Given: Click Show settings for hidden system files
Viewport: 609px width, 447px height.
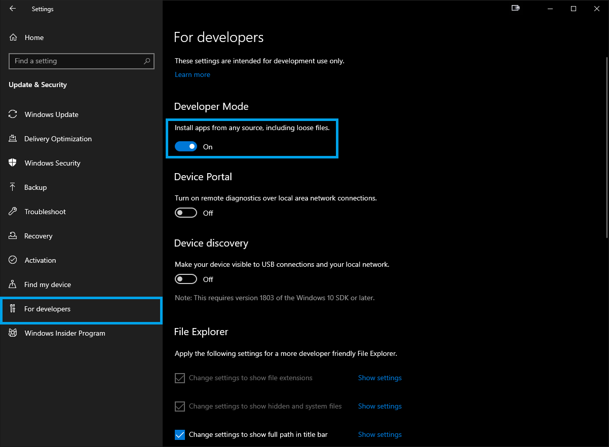Looking at the screenshot, I should pos(379,406).
